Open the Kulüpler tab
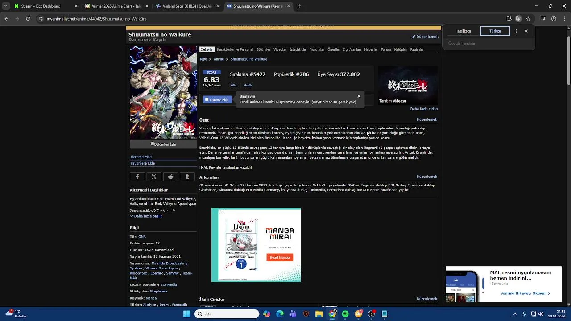The image size is (571, 321). 401,49
